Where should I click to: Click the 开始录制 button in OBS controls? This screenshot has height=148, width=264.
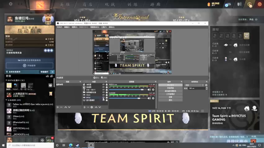pyautogui.click(x=170, y=88)
